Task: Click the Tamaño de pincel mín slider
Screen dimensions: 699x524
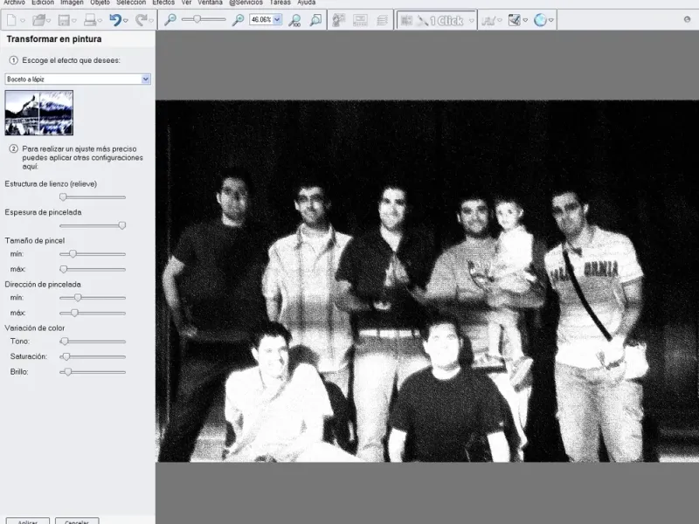Action: point(93,254)
